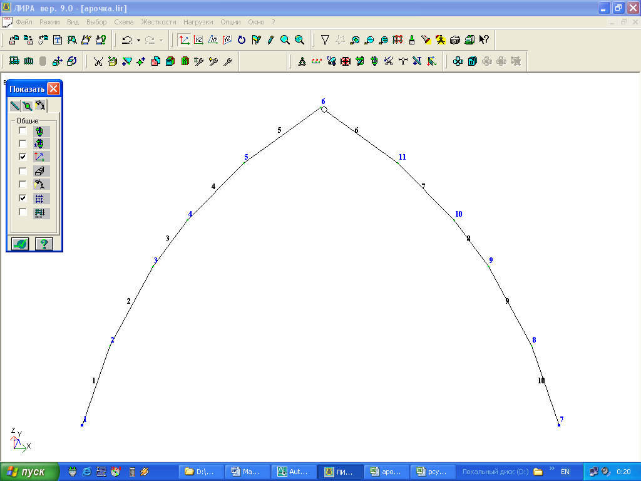641x481 pixels.
Task: Click the zoom-out magnifier with minus
Action: [369, 39]
